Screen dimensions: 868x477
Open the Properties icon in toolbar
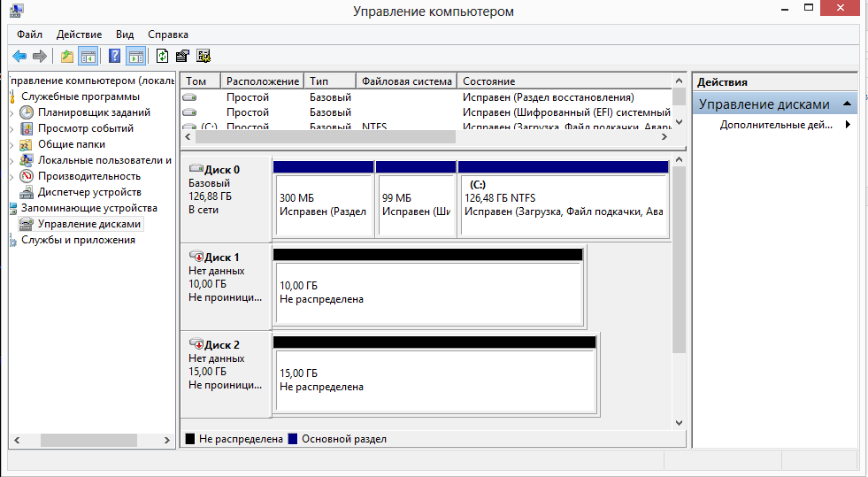click(182, 56)
